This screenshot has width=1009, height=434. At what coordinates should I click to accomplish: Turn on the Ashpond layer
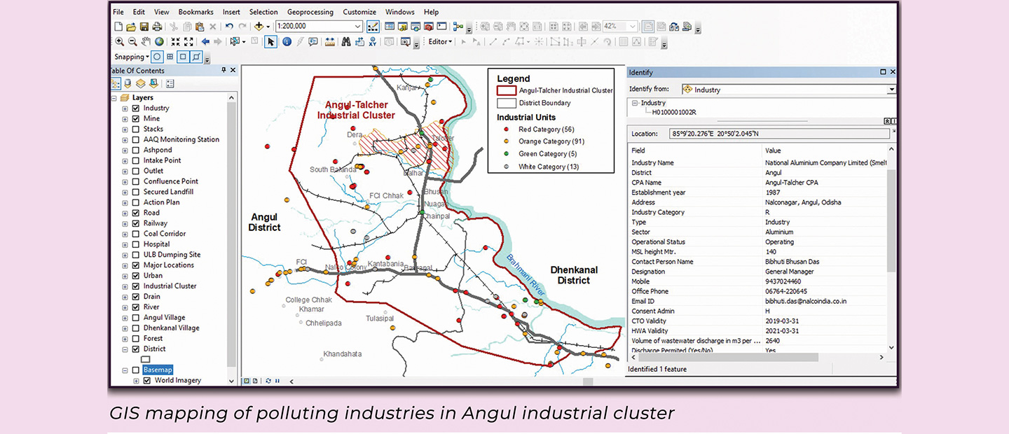coord(136,150)
